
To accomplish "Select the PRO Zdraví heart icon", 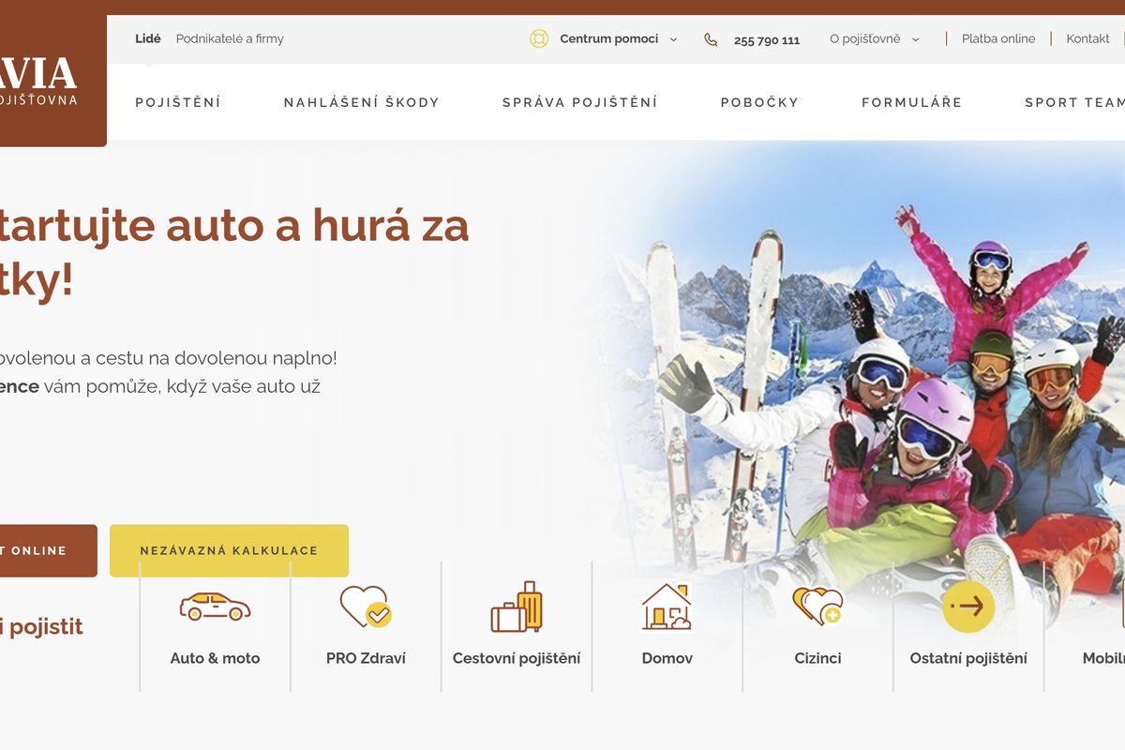I will pyautogui.click(x=365, y=607).
